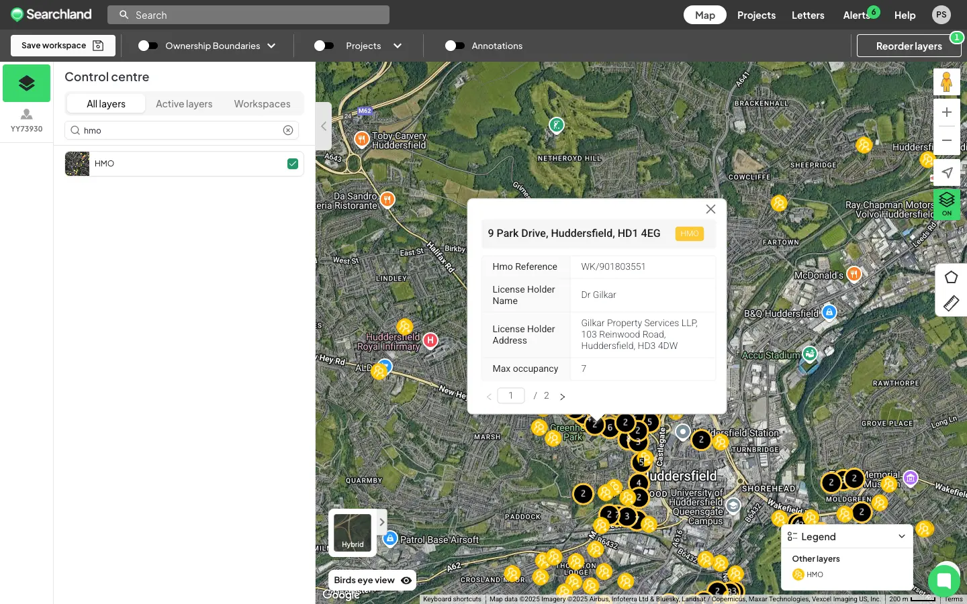Uncheck the HMO layer checkbox
This screenshot has width=967, height=604.
click(293, 164)
